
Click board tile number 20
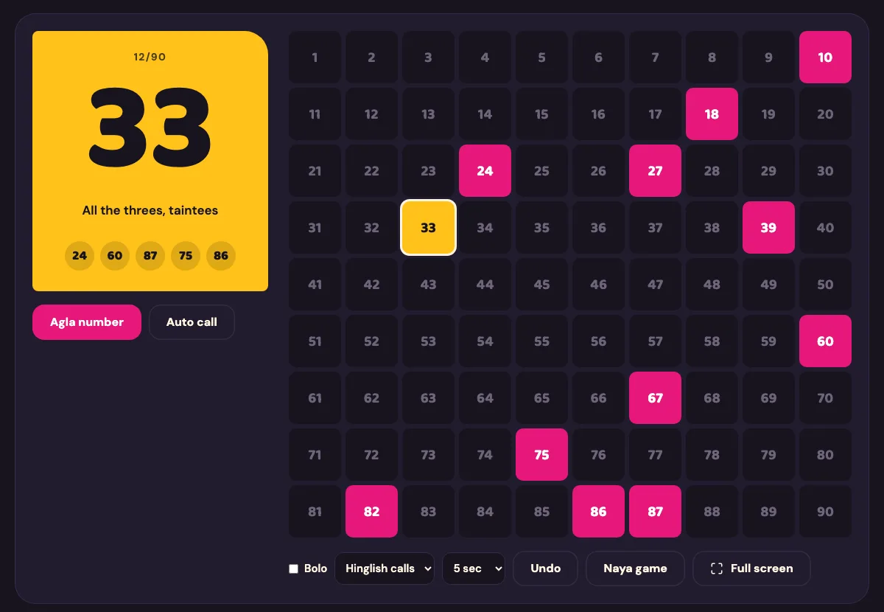[825, 114]
